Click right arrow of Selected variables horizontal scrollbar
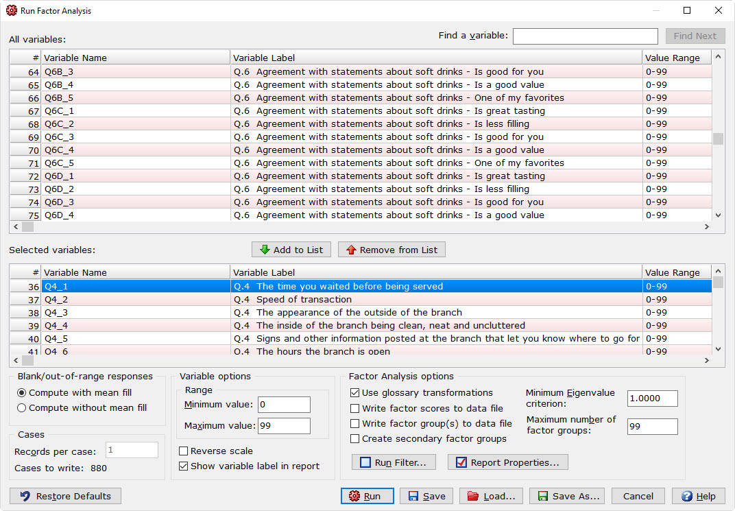735x511 pixels. (707, 361)
